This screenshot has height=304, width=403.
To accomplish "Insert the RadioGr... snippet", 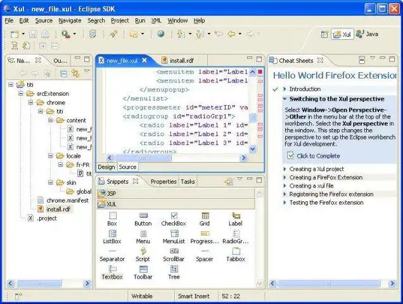I will (236, 237).
